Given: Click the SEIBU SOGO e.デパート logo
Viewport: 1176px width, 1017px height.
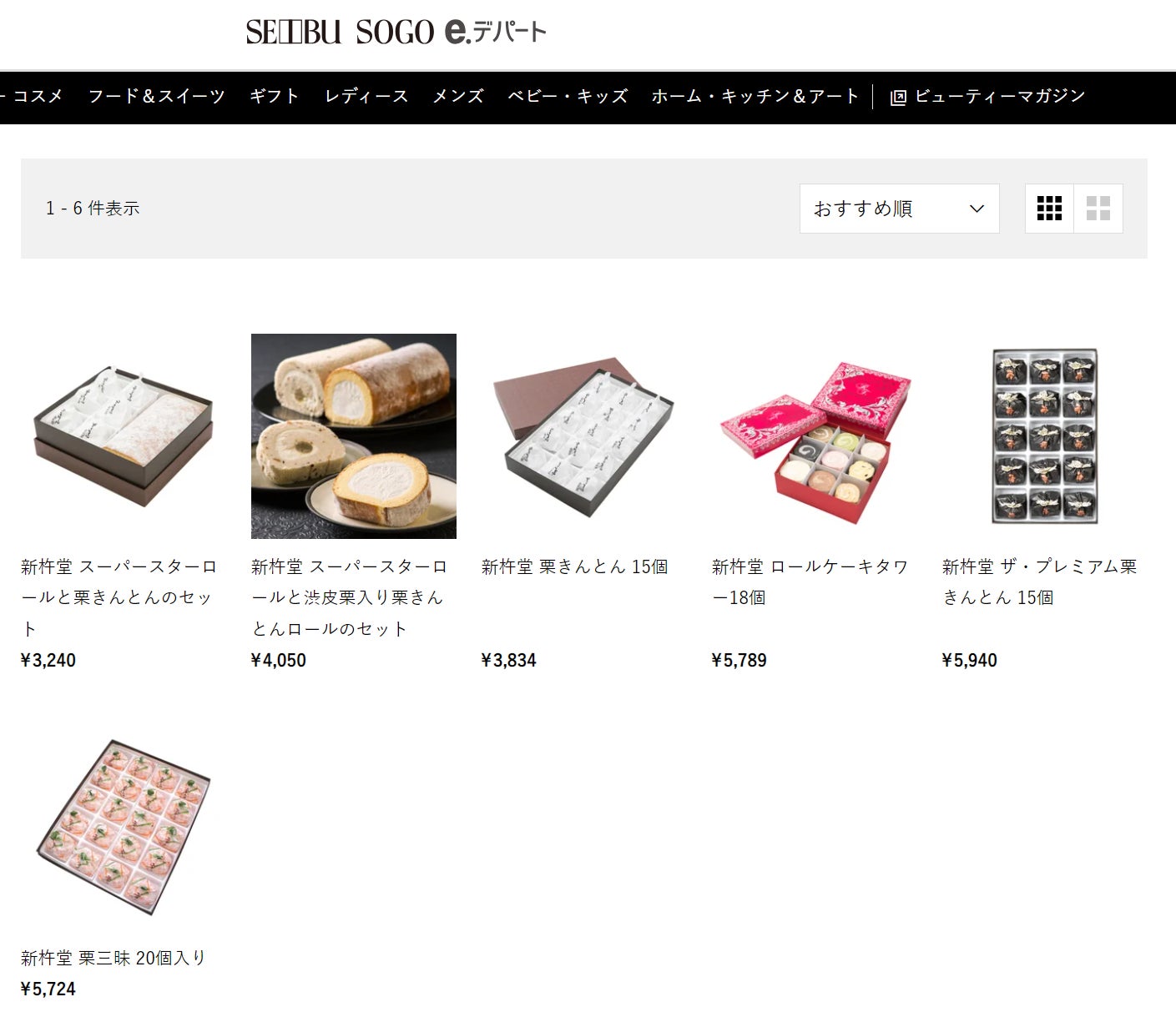Looking at the screenshot, I should coord(396,33).
